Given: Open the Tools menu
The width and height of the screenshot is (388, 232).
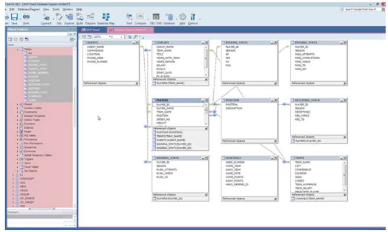Looking at the screenshot, I should click(x=56, y=9).
